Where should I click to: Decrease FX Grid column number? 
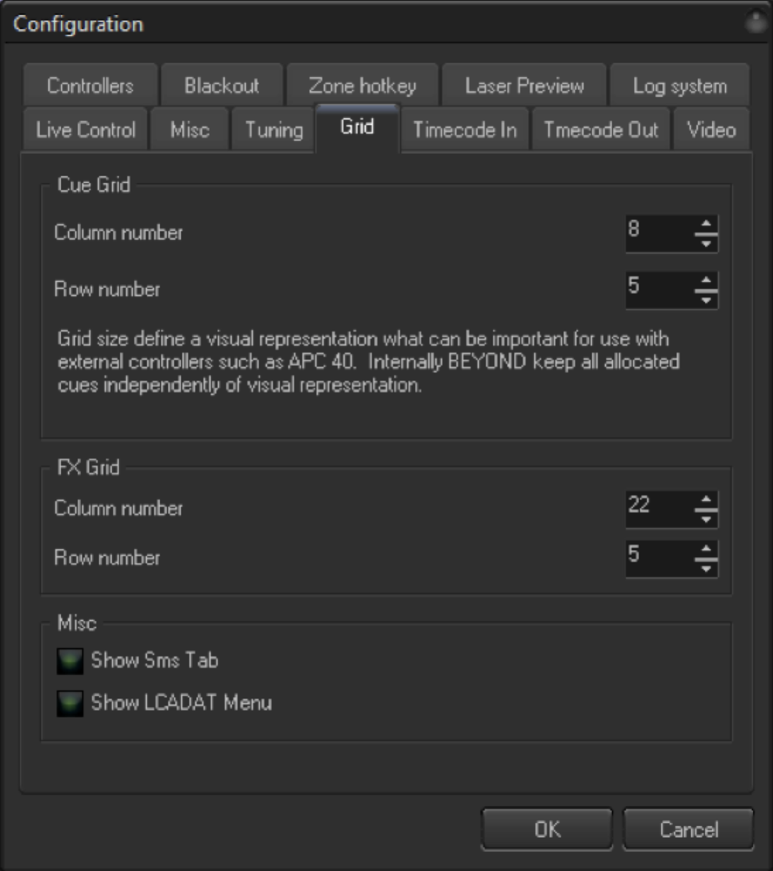(706, 519)
